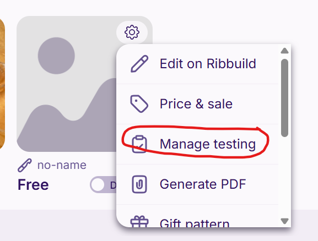318x241 pixels.
Task: Choose Gift pattern from the menu
Action: (197, 216)
